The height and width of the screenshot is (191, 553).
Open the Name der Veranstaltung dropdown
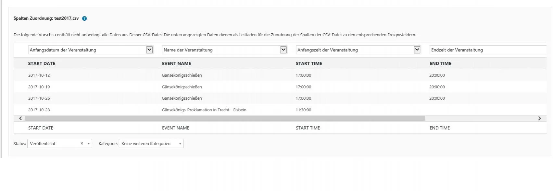[224, 50]
